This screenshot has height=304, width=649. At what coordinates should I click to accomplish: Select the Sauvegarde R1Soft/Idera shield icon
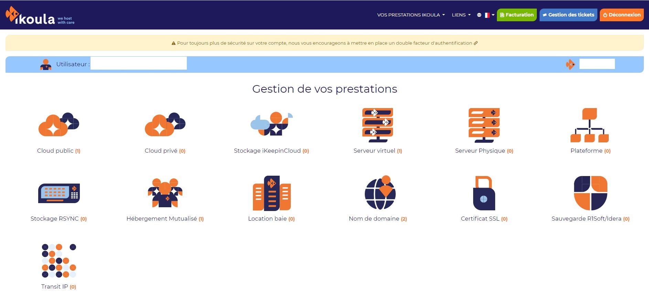click(x=591, y=193)
